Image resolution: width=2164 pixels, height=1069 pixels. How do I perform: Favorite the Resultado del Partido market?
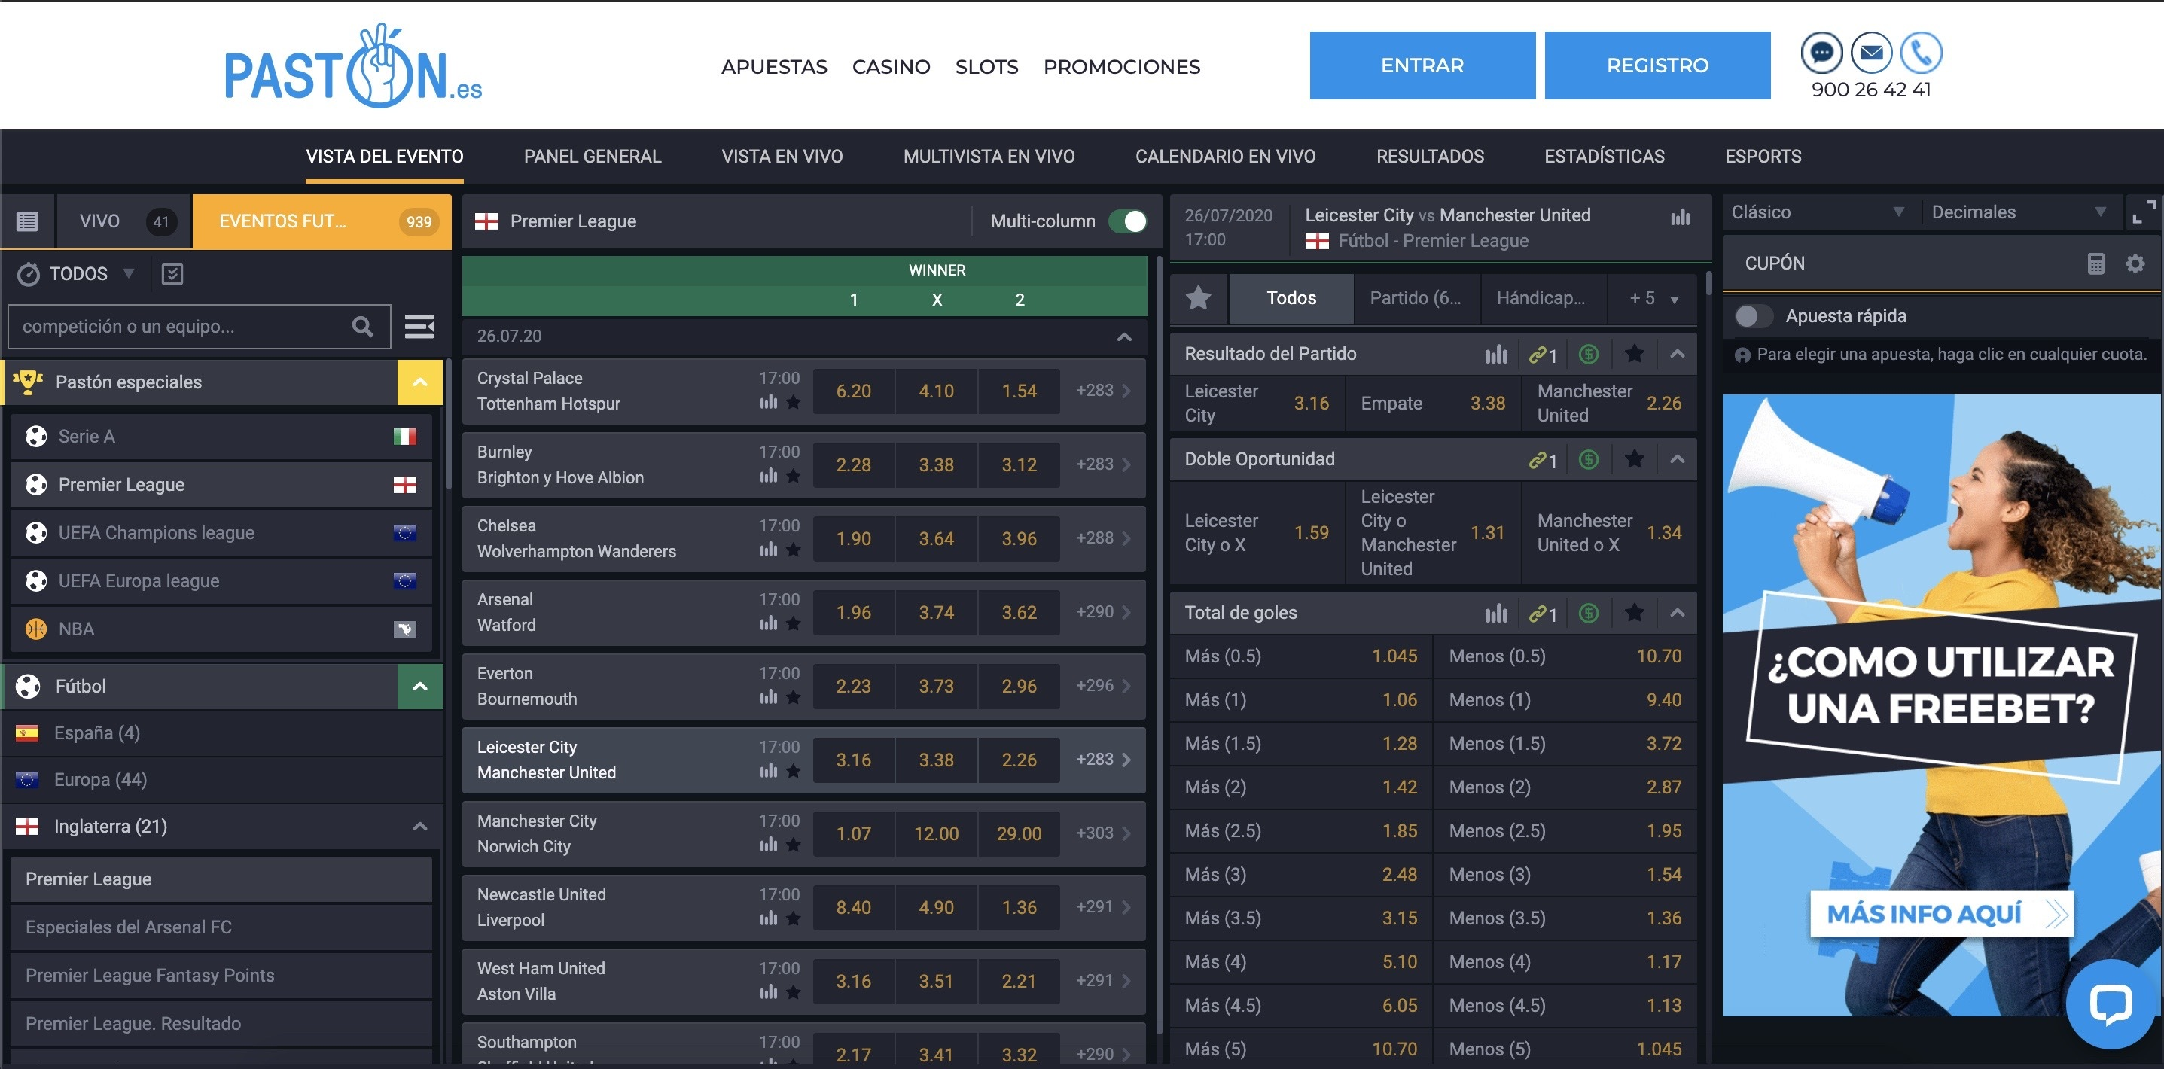(1634, 355)
